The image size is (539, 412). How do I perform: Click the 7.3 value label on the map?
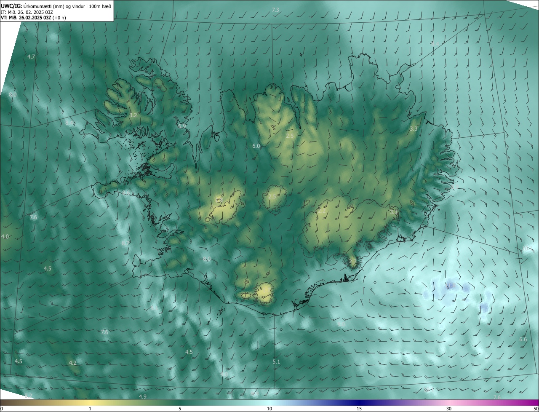(x=275, y=10)
